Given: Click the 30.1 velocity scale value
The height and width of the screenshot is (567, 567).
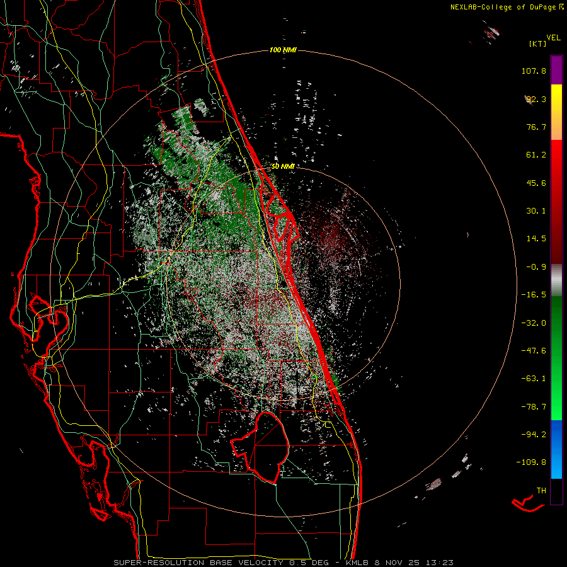Looking at the screenshot, I should pyautogui.click(x=536, y=211).
